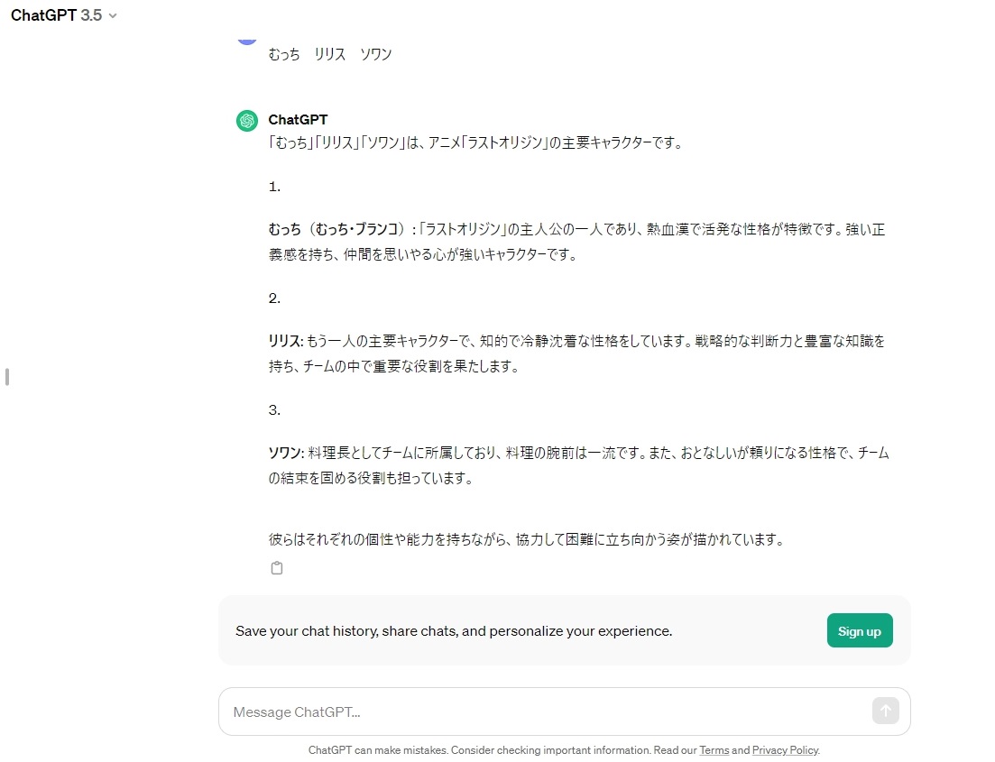
Task: Click the purple user avatar at top
Action: (x=247, y=38)
